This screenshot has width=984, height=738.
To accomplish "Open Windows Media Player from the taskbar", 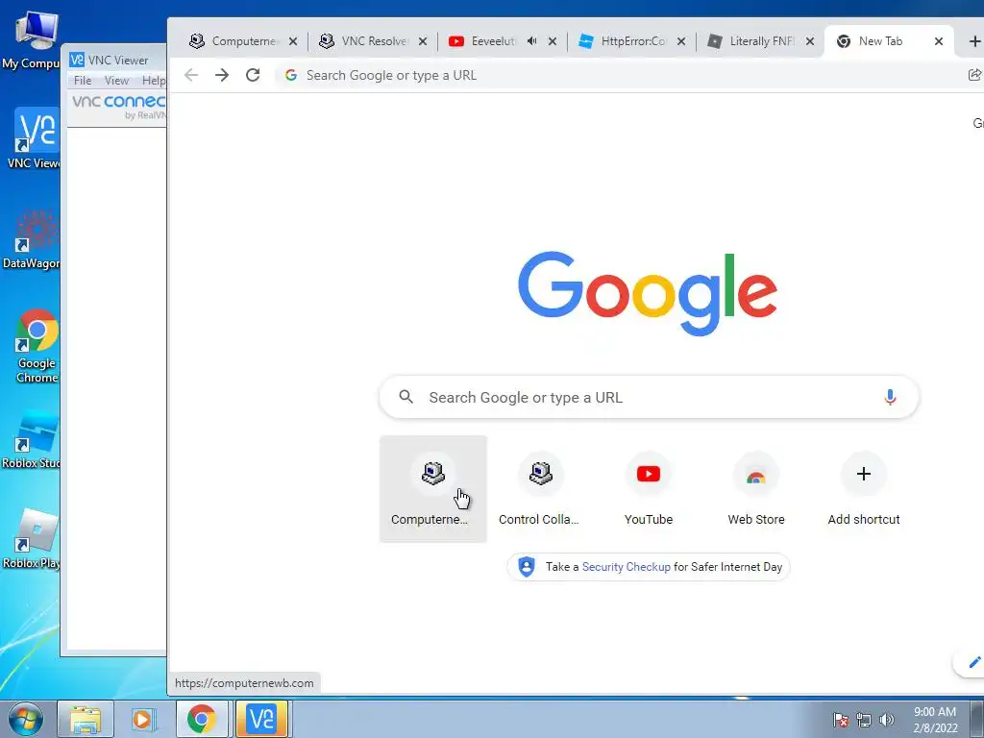I will [x=142, y=720].
